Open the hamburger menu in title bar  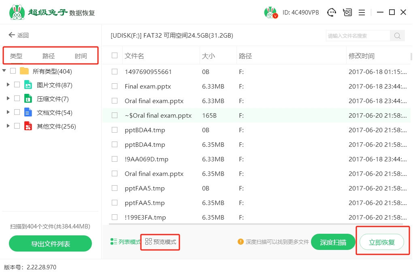(x=362, y=13)
